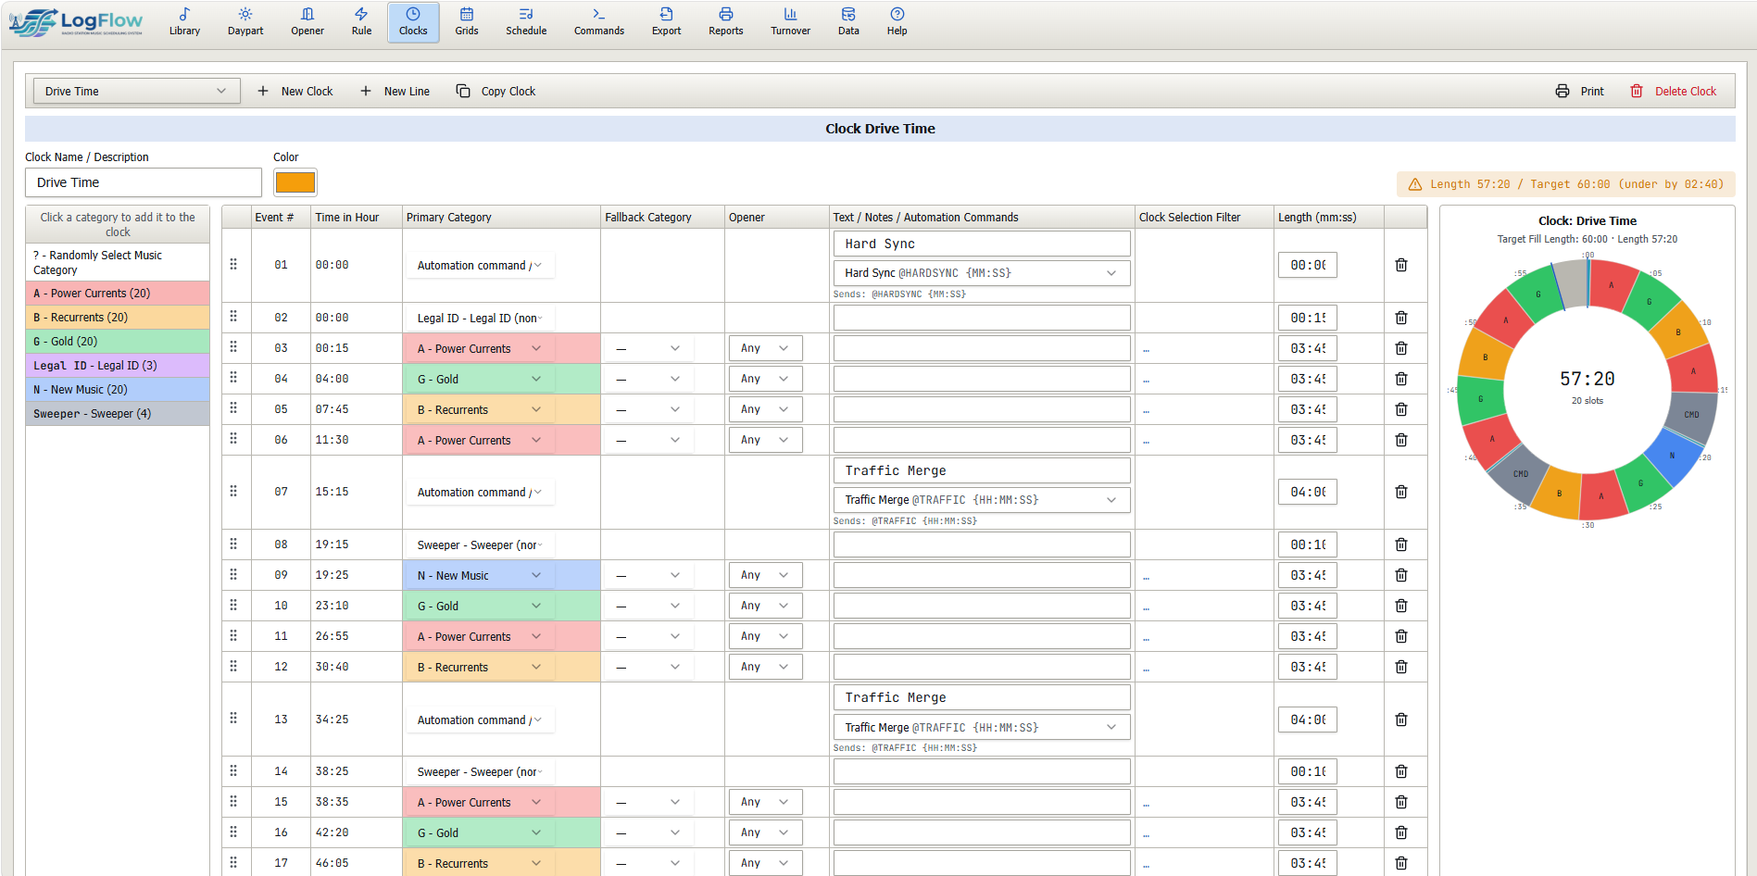Switch to the Clocks tab
This screenshot has height=876, width=1757.
pos(413,22)
